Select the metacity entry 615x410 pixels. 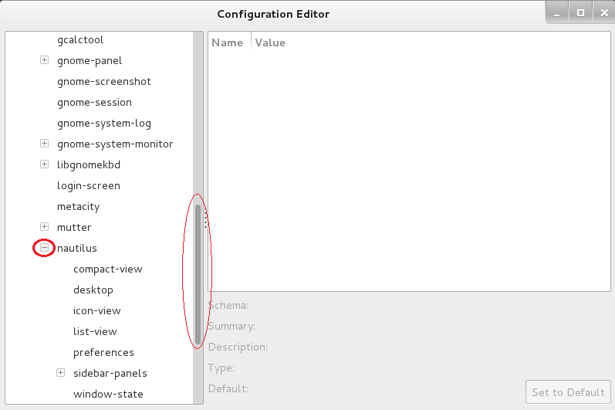click(x=78, y=206)
